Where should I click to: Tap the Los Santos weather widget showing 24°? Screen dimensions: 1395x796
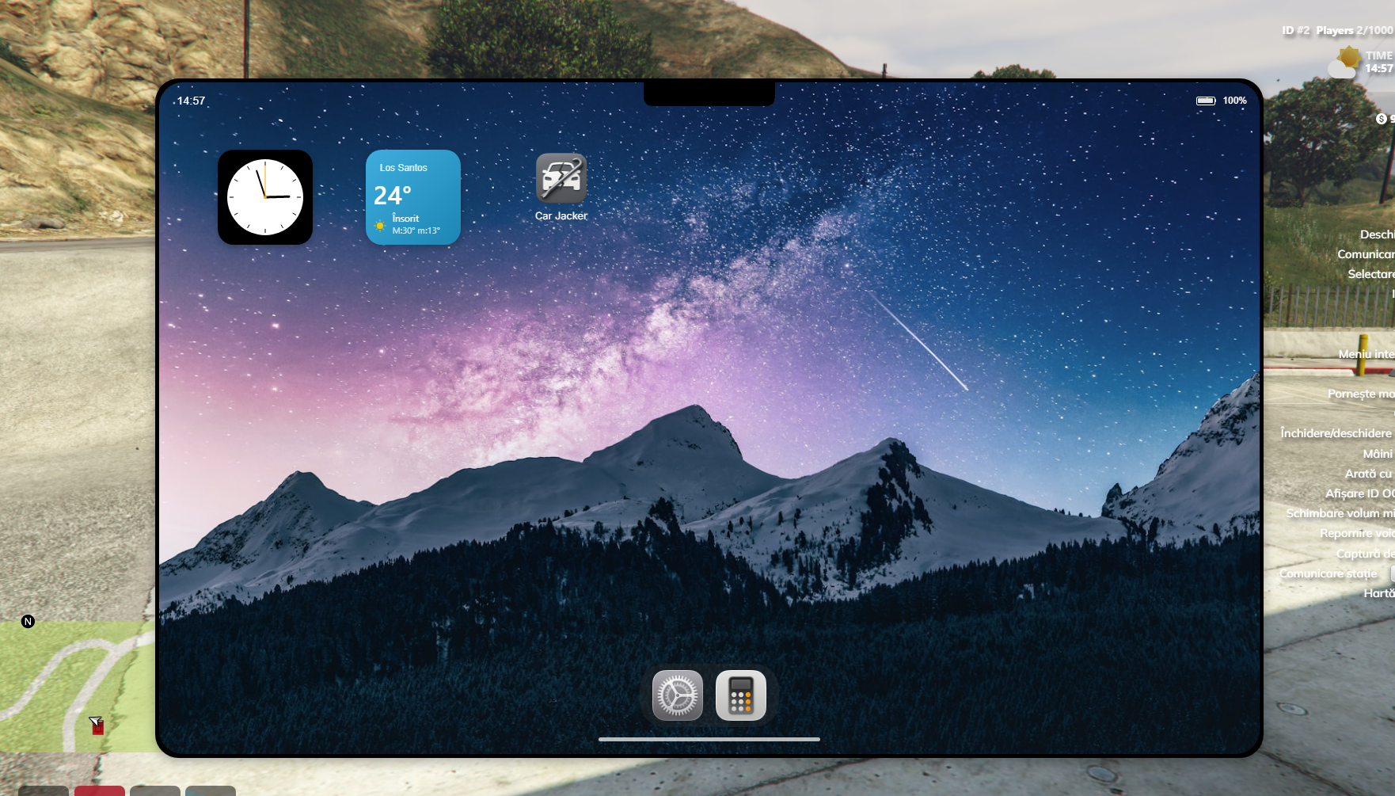click(412, 196)
